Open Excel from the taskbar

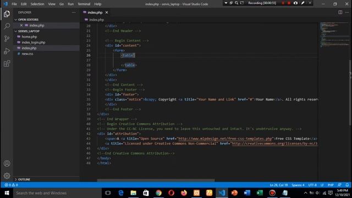[260, 193]
